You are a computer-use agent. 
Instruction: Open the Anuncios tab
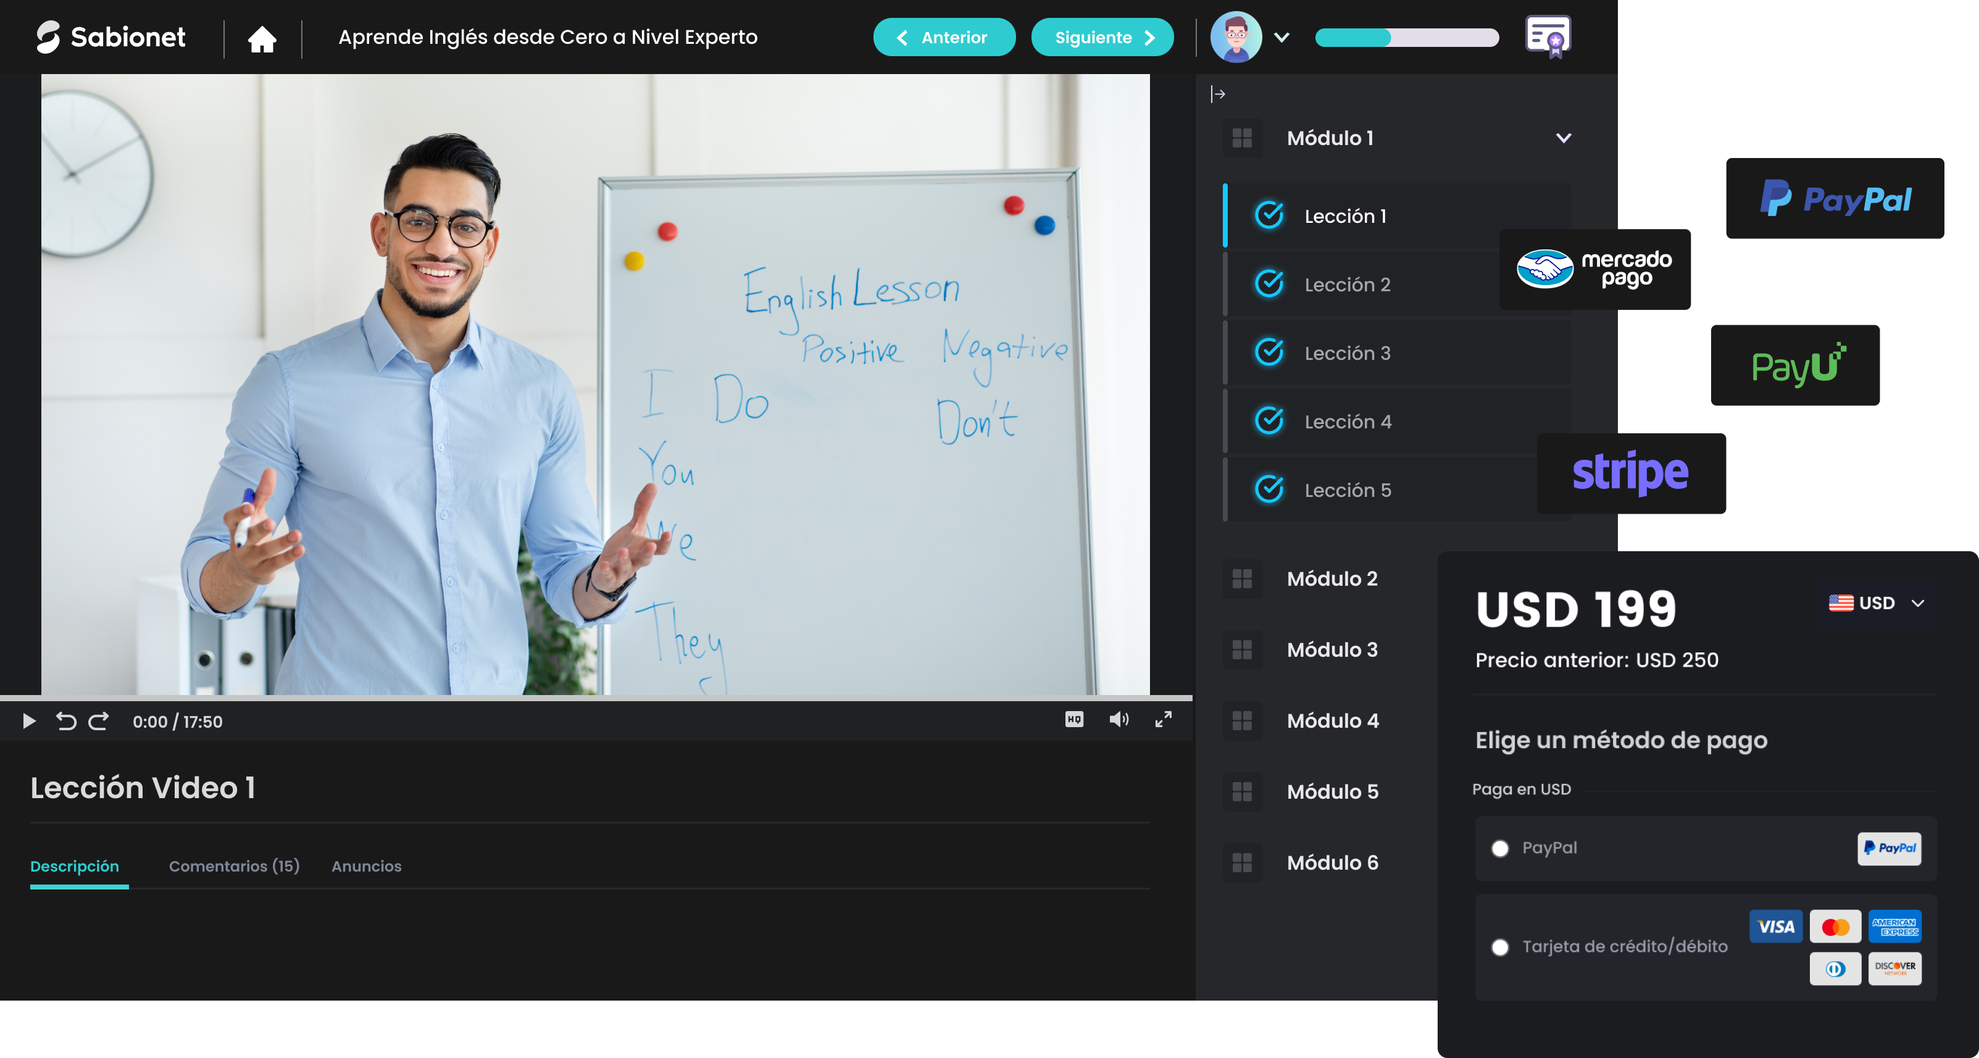click(x=367, y=866)
